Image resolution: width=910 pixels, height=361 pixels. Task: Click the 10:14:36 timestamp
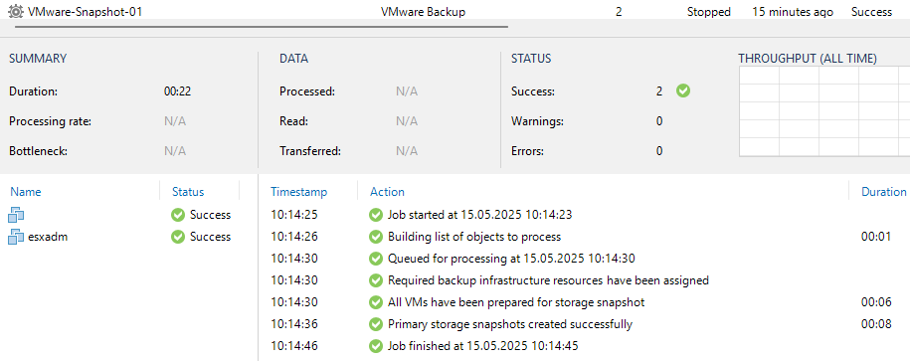coord(294,324)
